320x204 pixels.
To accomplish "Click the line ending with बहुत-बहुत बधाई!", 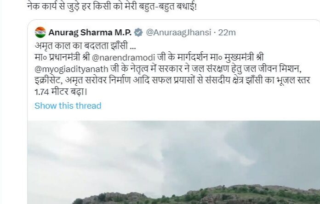I will pyautogui.click(x=112, y=6).
